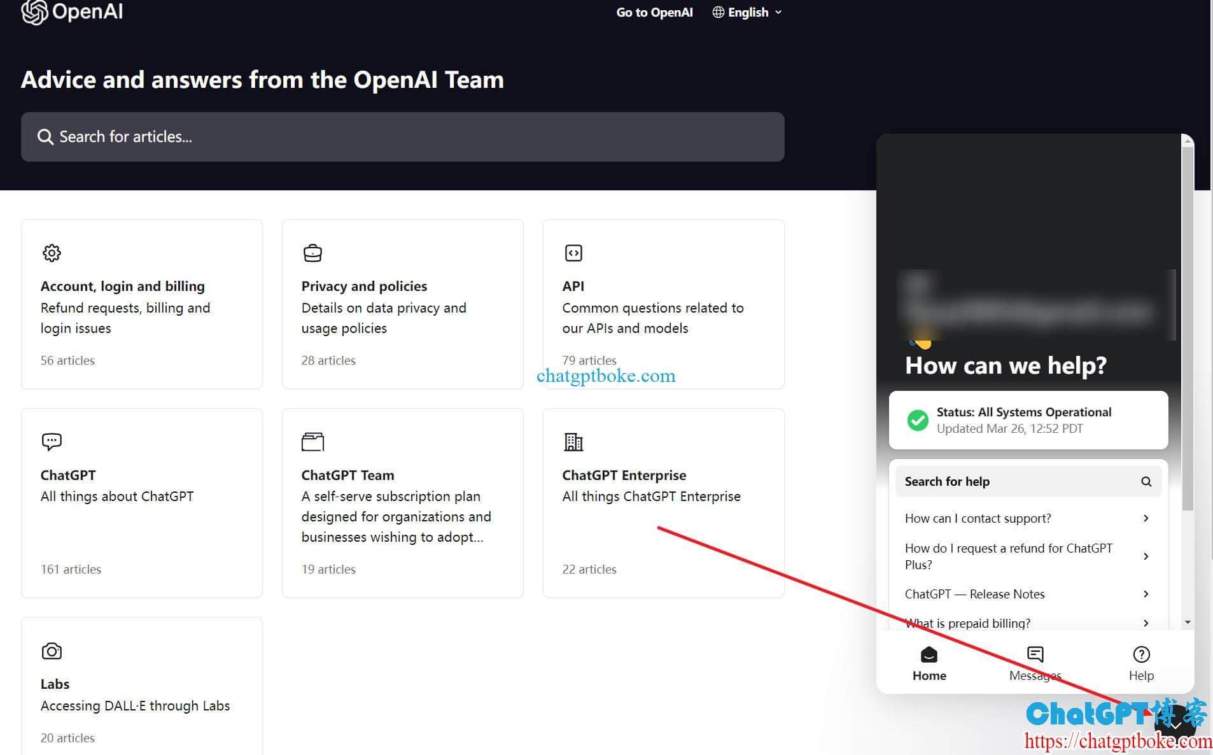Click the How can we help? heading
Image resolution: width=1213 pixels, height=755 pixels.
point(1006,366)
